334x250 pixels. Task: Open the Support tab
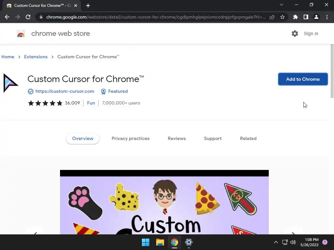point(213,138)
